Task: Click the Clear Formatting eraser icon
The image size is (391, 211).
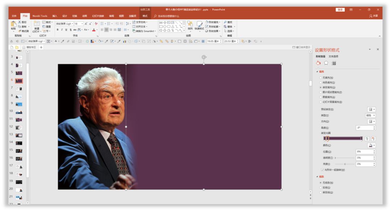Action: coord(96,23)
